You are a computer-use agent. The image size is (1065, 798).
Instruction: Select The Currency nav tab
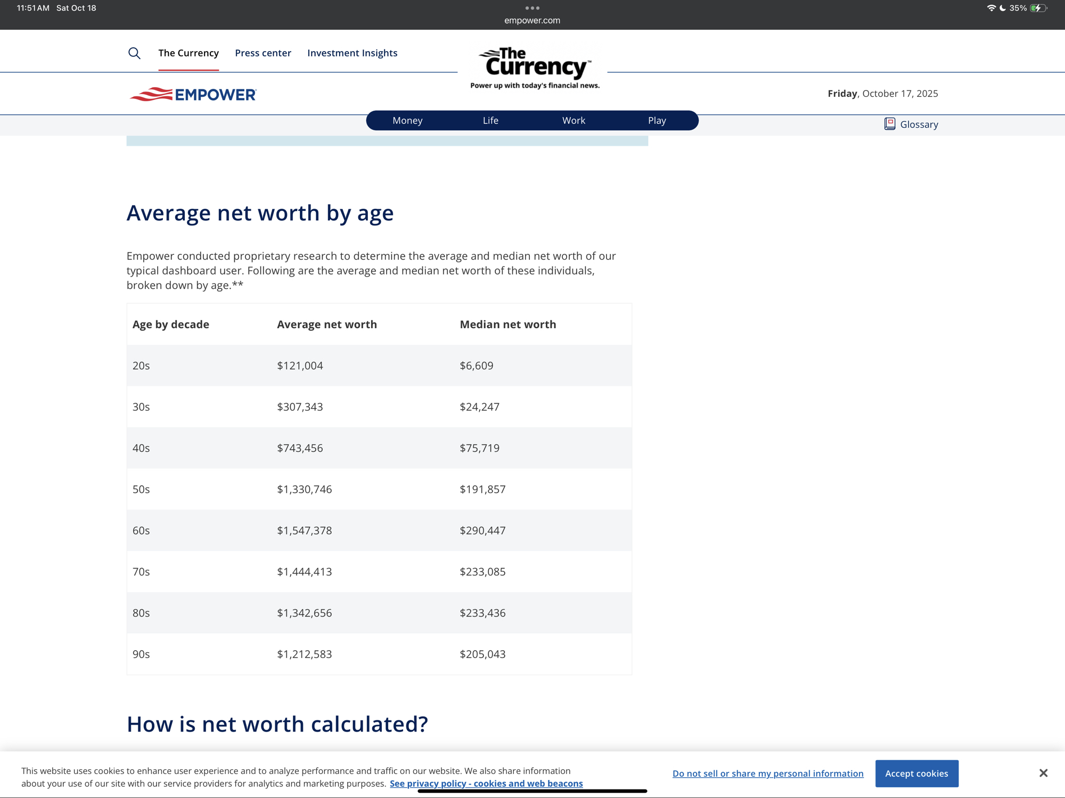pyautogui.click(x=189, y=53)
